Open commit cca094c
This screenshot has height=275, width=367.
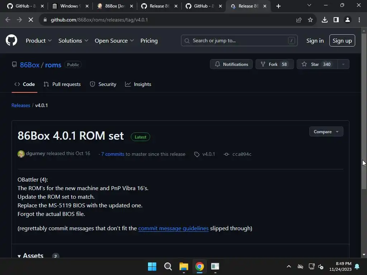click(x=242, y=154)
